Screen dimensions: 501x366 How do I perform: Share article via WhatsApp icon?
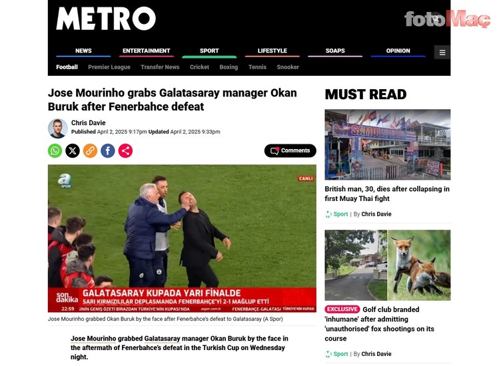tap(55, 150)
